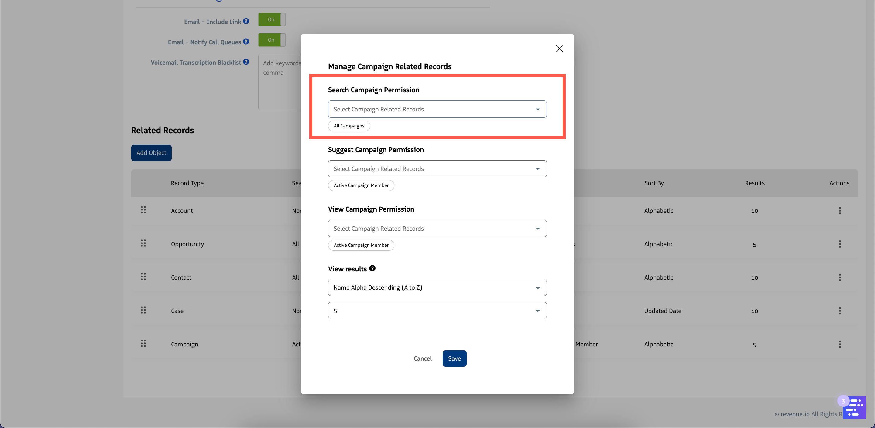Image resolution: width=875 pixels, height=428 pixels.
Task: Click help icon for Voicemail Transcription Blacklist
Action: [x=246, y=62]
